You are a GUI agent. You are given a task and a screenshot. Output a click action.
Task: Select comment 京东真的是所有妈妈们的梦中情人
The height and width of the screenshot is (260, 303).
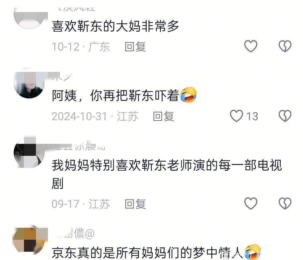click(147, 253)
